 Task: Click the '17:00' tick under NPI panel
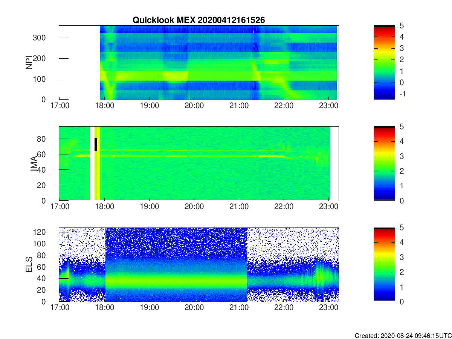click(60, 106)
